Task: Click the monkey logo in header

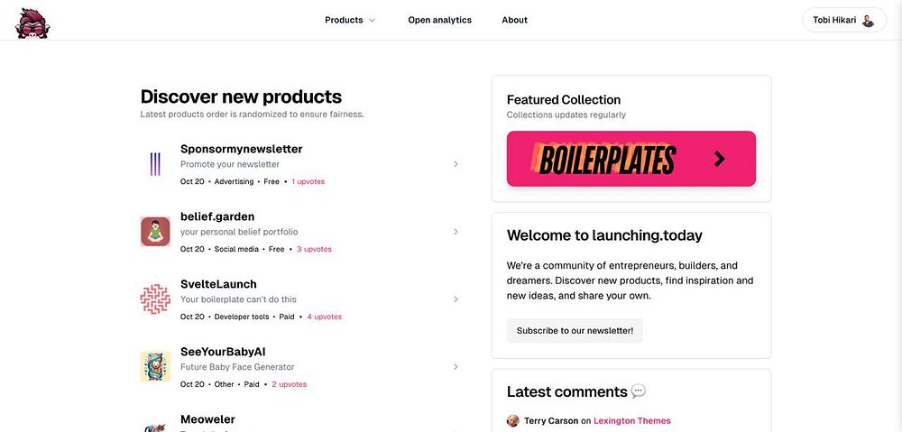Action: pyautogui.click(x=32, y=21)
